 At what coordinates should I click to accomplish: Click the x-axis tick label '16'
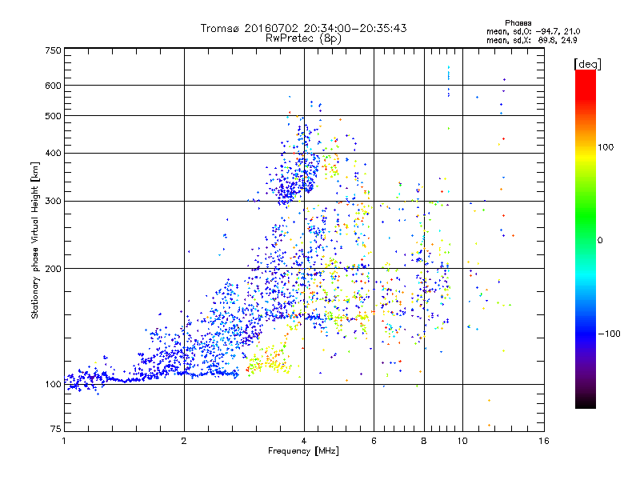coord(544,441)
